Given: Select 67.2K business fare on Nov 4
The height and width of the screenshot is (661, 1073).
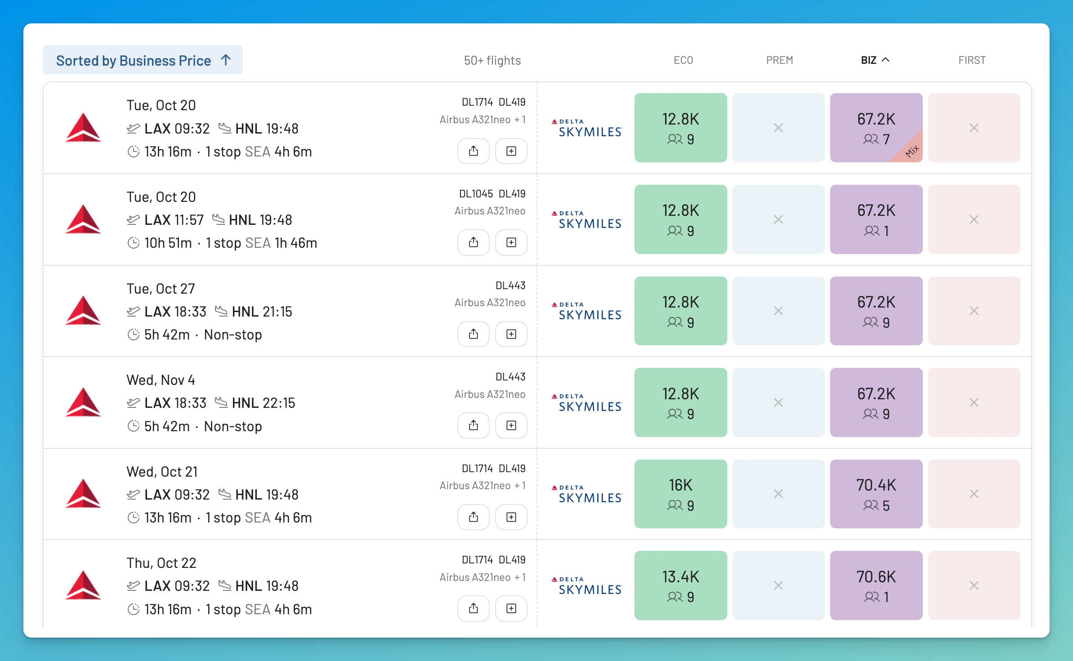Looking at the screenshot, I should point(876,402).
